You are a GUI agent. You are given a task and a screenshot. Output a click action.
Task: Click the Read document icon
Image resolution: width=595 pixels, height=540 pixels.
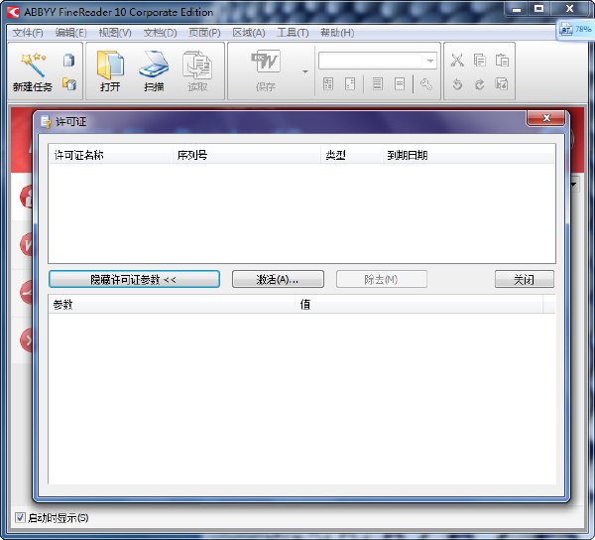tap(197, 65)
